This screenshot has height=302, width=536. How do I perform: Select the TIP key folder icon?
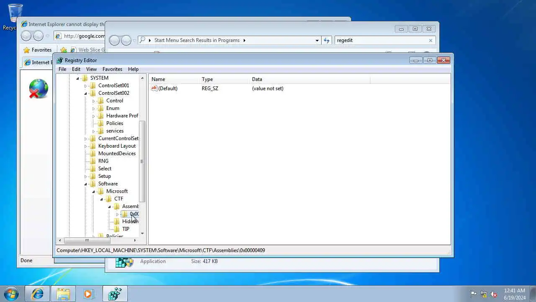(116, 229)
